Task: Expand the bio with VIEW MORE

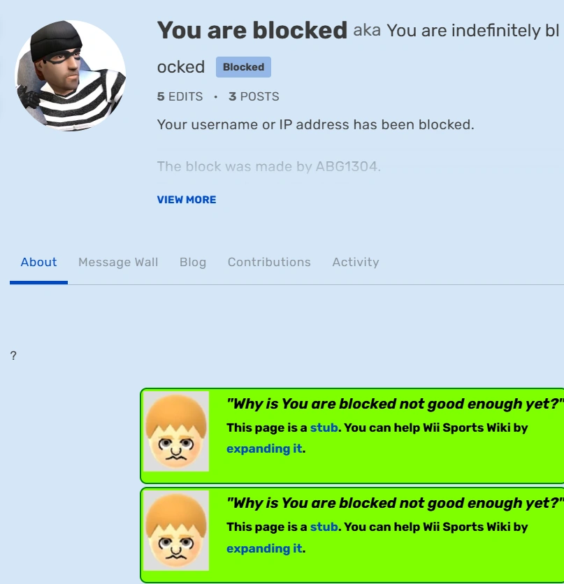Action: tap(187, 200)
